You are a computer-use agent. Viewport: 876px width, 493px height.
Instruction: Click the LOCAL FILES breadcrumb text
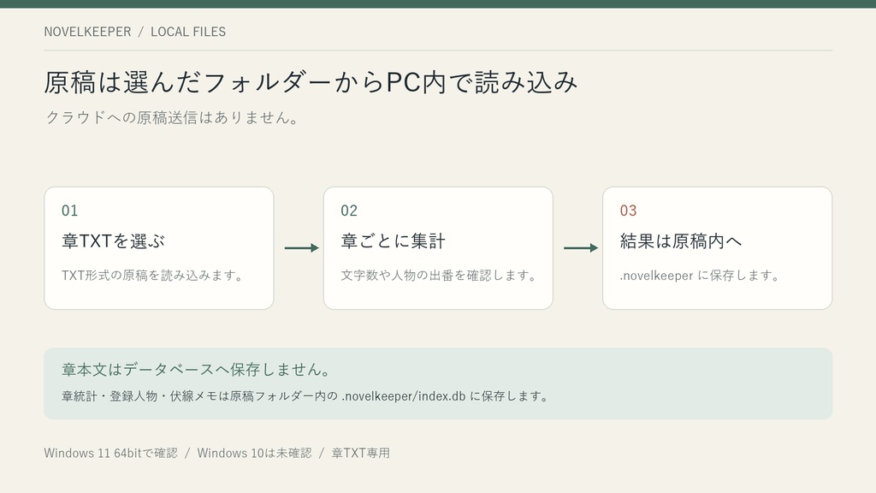pyautogui.click(x=188, y=32)
